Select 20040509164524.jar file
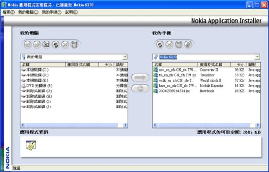 click(172, 91)
